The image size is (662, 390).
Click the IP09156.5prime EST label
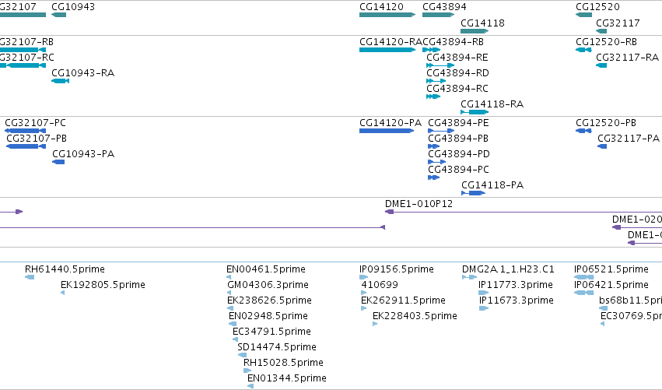(397, 269)
